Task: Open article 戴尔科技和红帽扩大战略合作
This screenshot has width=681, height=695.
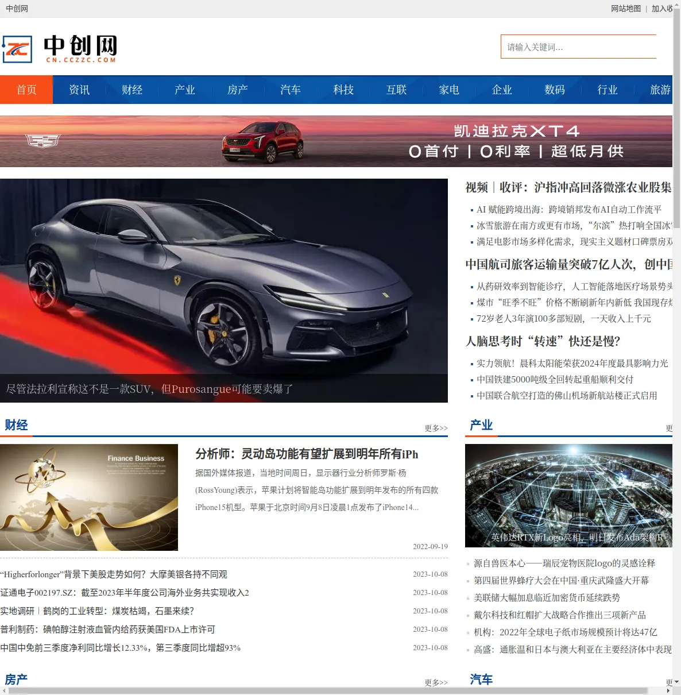Action: (560, 615)
